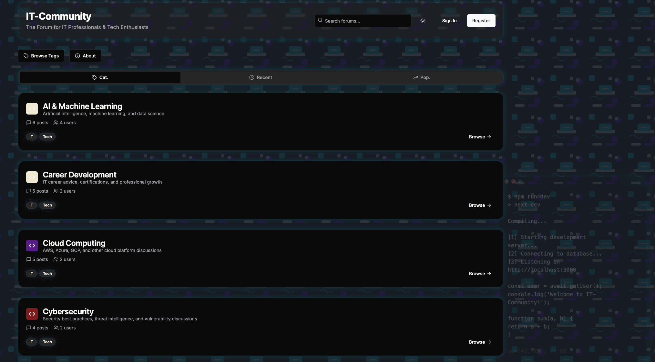
Task: Select the Cat. tab
Action: [100, 77]
